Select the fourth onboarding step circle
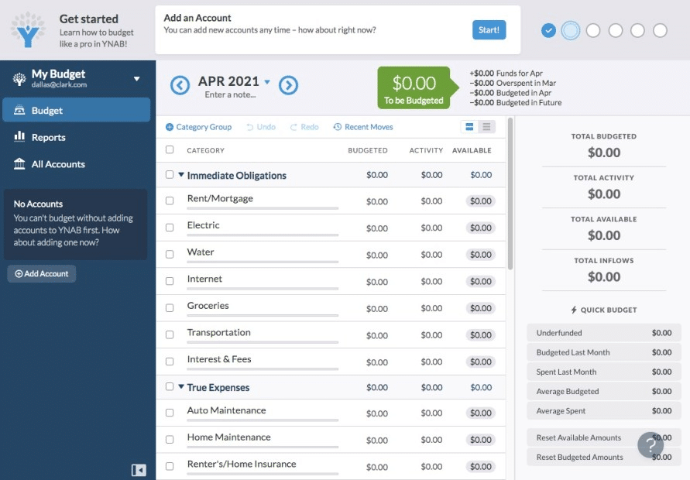 tap(615, 30)
